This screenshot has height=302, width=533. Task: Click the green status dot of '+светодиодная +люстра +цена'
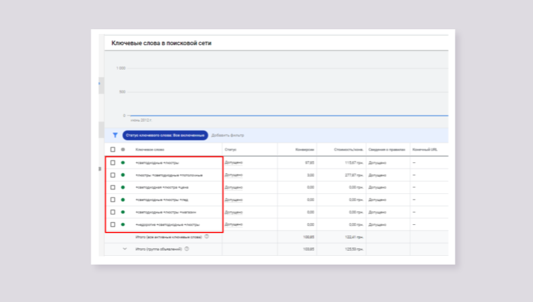(123, 187)
